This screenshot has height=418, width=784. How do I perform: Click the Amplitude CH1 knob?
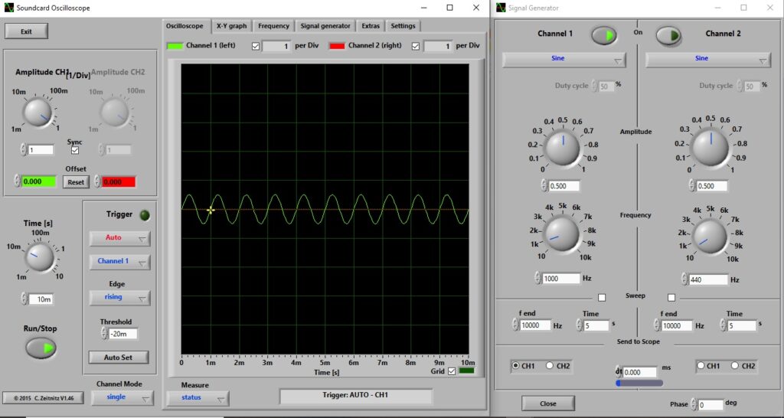pyautogui.click(x=38, y=112)
